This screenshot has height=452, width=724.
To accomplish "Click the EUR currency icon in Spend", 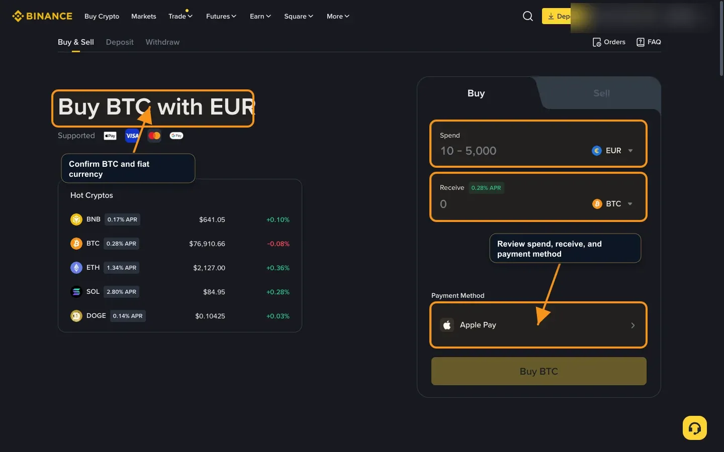I will tap(597, 151).
